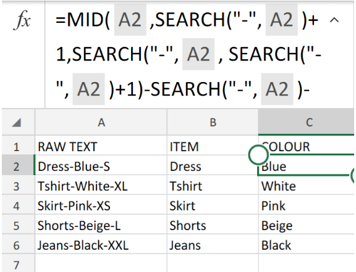Select the Dress cell in ITEM column
356x272 pixels.
click(213, 166)
